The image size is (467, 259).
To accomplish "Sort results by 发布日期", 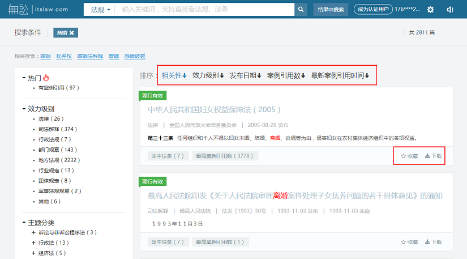I will [x=245, y=75].
